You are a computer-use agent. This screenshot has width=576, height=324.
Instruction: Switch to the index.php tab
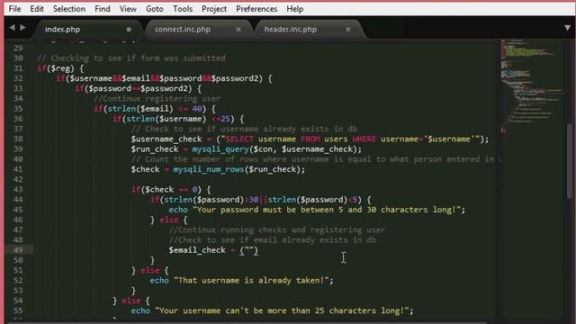[x=87, y=30]
